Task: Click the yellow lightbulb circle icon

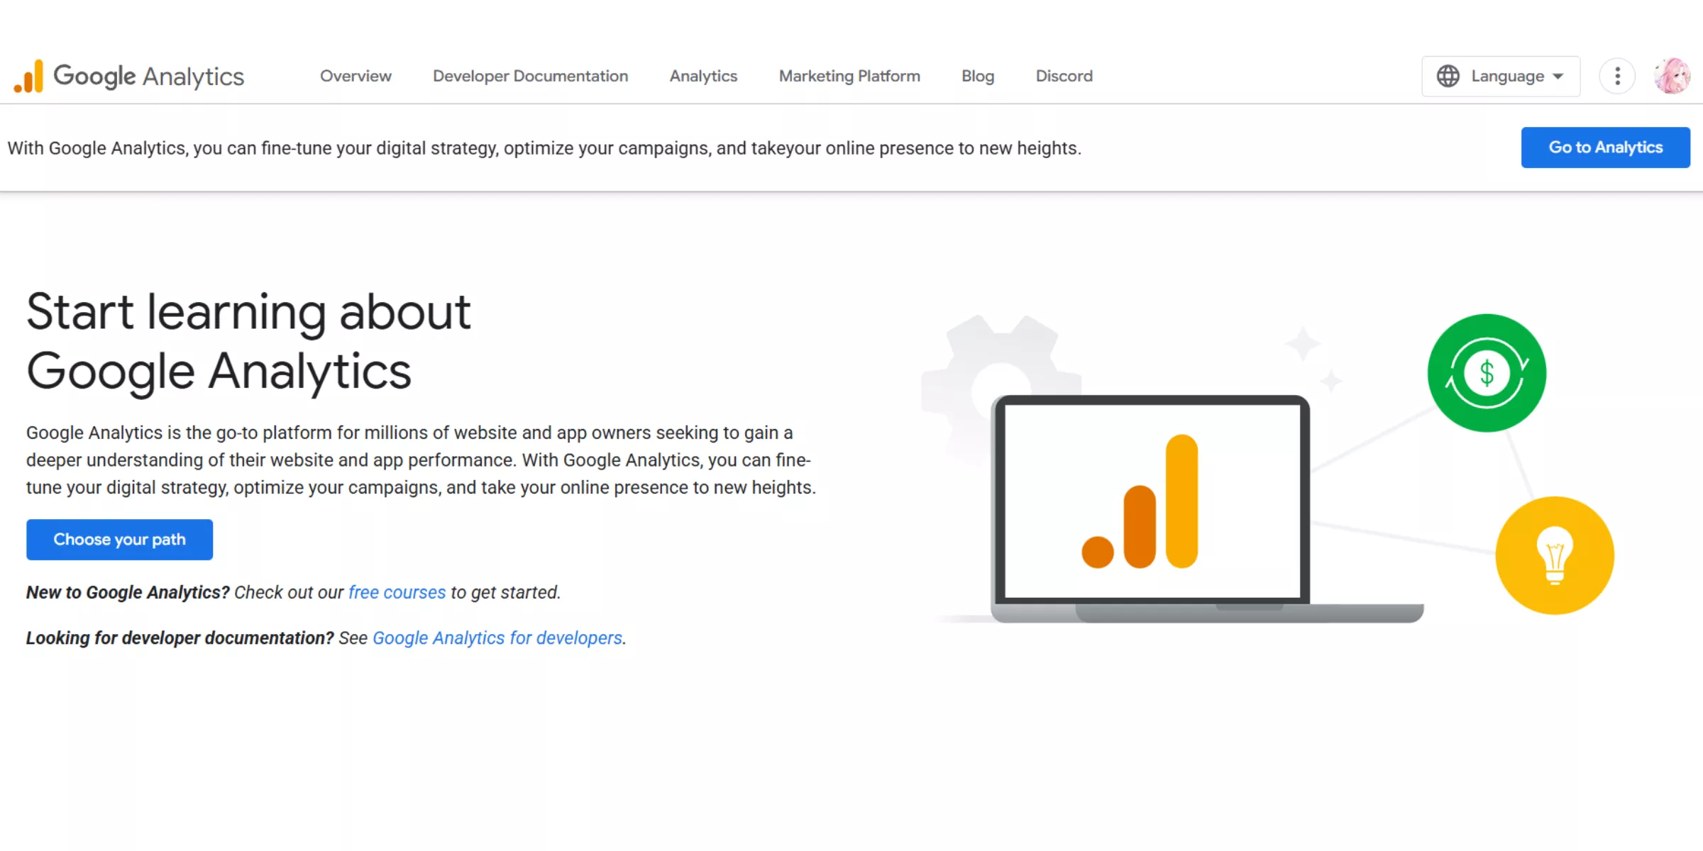Action: coord(1554,555)
